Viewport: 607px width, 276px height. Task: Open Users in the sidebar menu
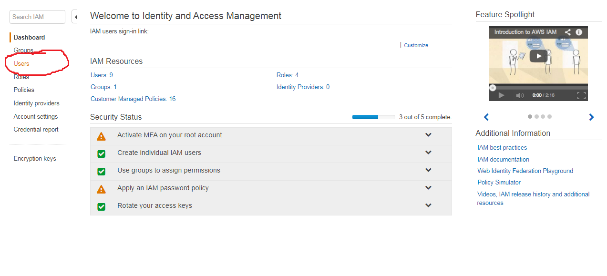21,63
